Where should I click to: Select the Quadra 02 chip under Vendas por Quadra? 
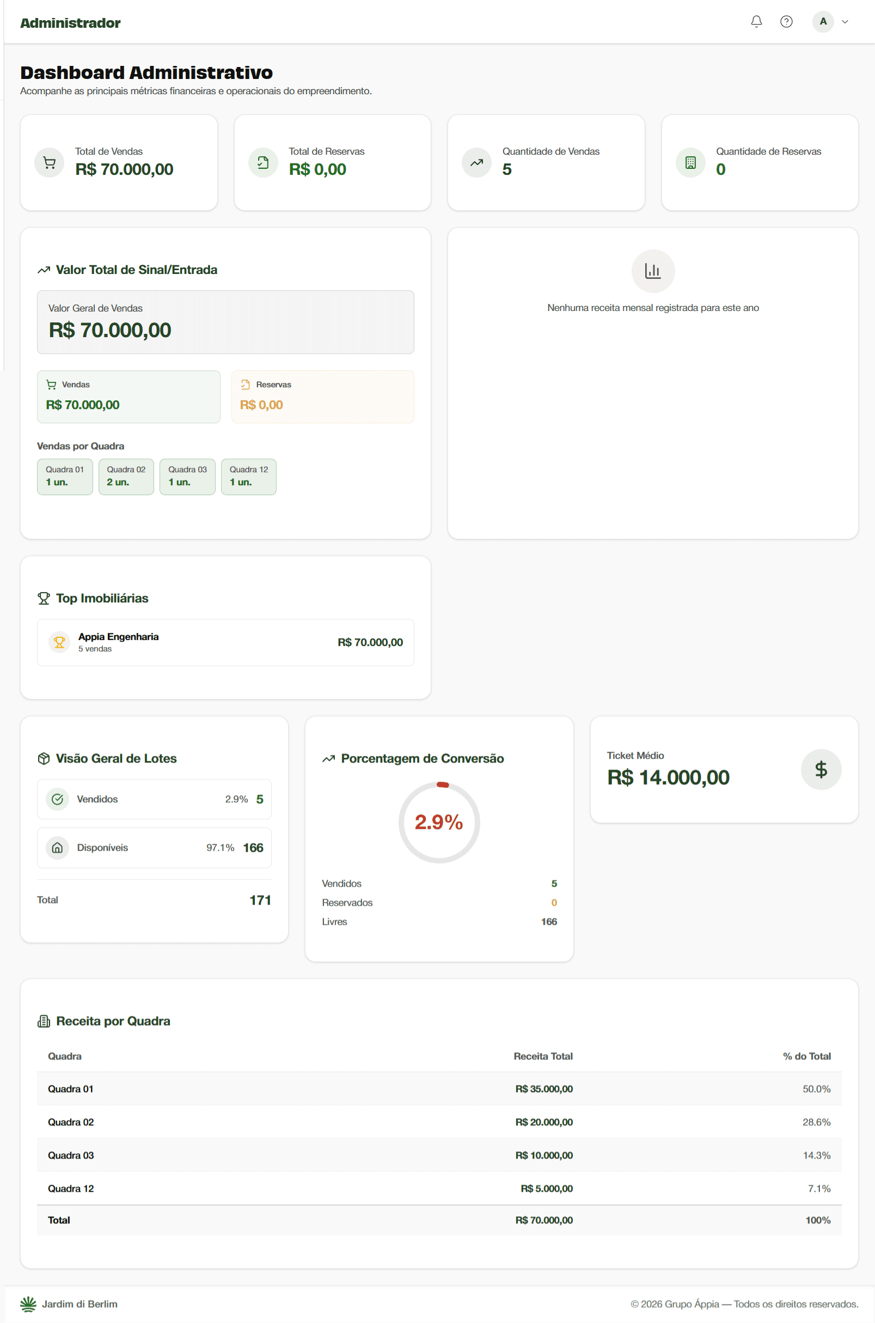(126, 477)
